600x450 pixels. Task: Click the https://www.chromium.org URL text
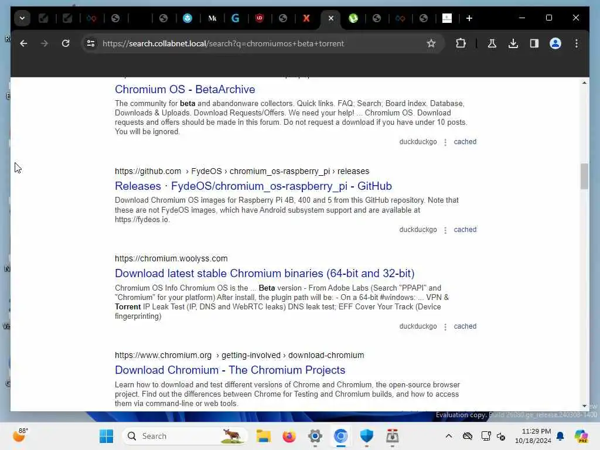163,355
